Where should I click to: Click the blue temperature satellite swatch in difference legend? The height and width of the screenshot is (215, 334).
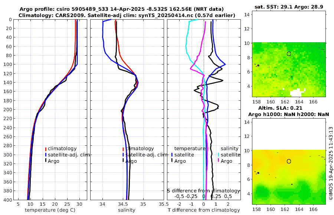pyautogui.click(x=172, y=155)
